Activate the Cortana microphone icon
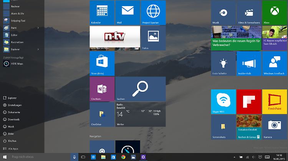288x161 pixels. (x=74, y=157)
